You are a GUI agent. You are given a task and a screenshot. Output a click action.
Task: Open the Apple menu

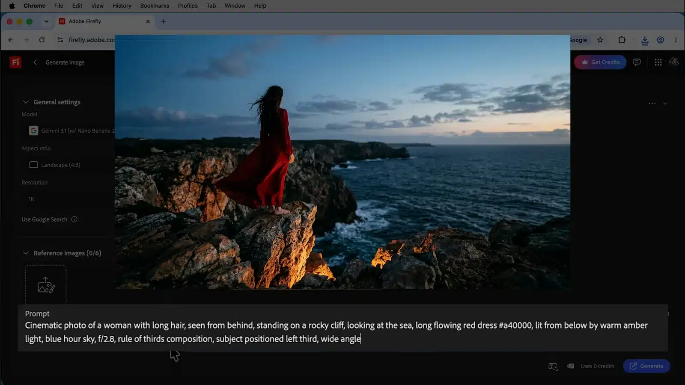point(12,6)
